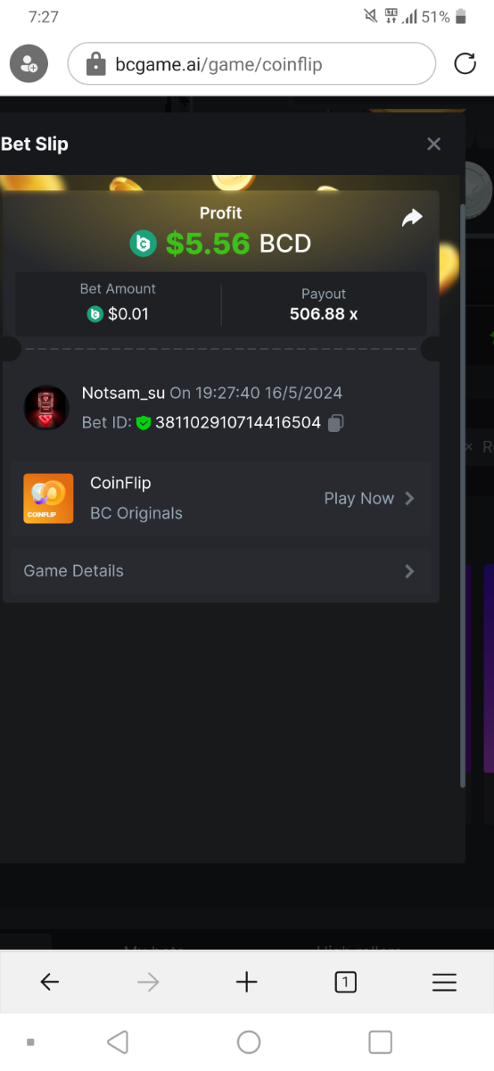The image size is (494, 1071).
Task: Add a new browser tab
Action: (247, 983)
